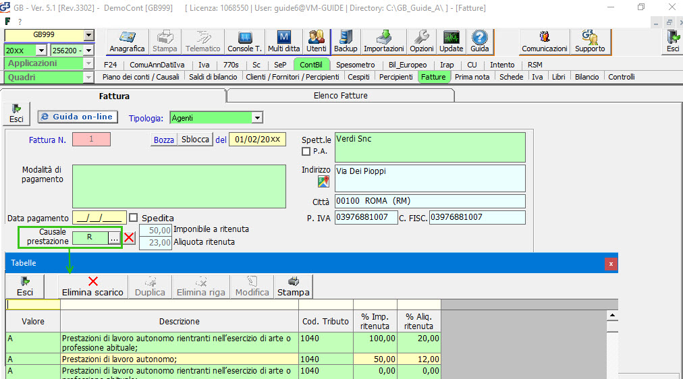The height and width of the screenshot is (379, 683).
Task: Click Elimina scarico in Tabelle
Action: tap(92, 287)
